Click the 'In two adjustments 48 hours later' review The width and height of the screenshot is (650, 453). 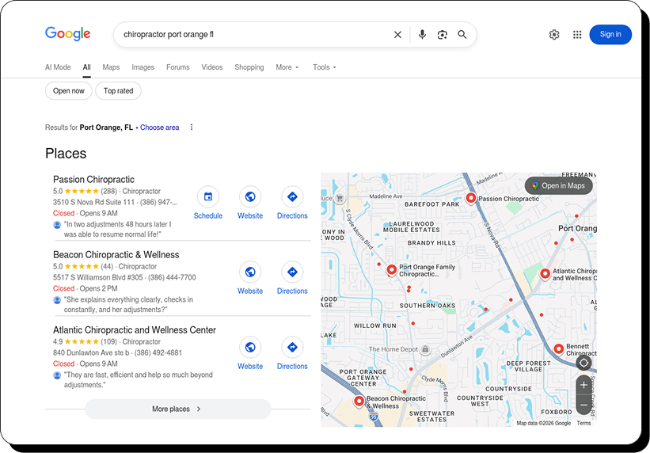117,230
